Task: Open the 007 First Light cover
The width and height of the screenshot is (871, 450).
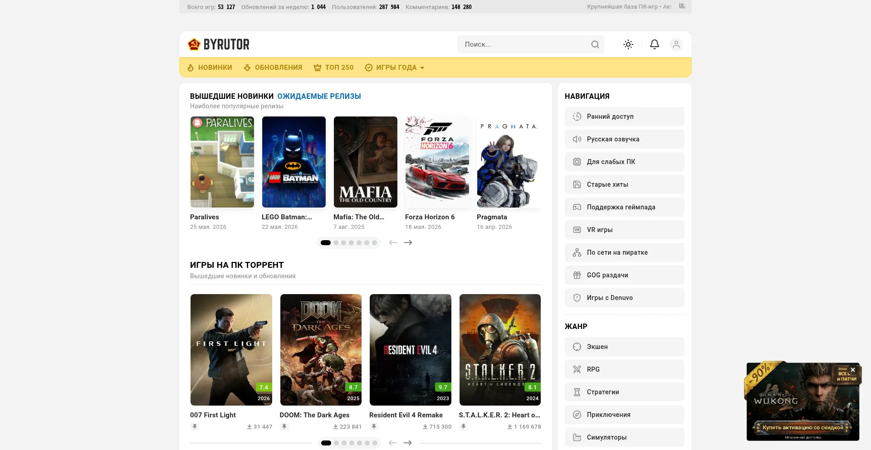Action: tap(231, 350)
